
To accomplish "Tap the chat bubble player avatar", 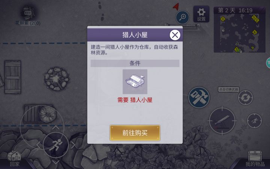I will coord(27,13).
